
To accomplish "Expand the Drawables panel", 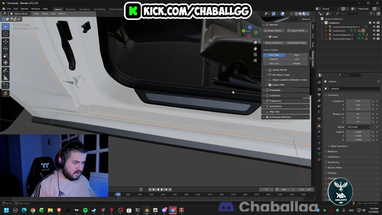I will pos(286,90).
